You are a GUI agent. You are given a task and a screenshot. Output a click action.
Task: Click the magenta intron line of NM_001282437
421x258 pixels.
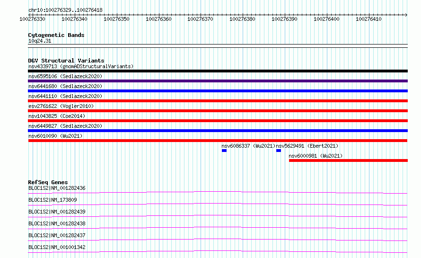(x=218, y=239)
